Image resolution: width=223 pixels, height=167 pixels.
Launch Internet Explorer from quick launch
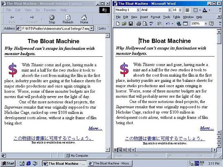tap(28, 163)
